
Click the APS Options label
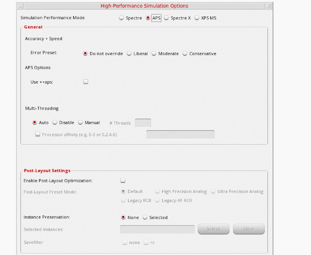[x=38, y=68]
